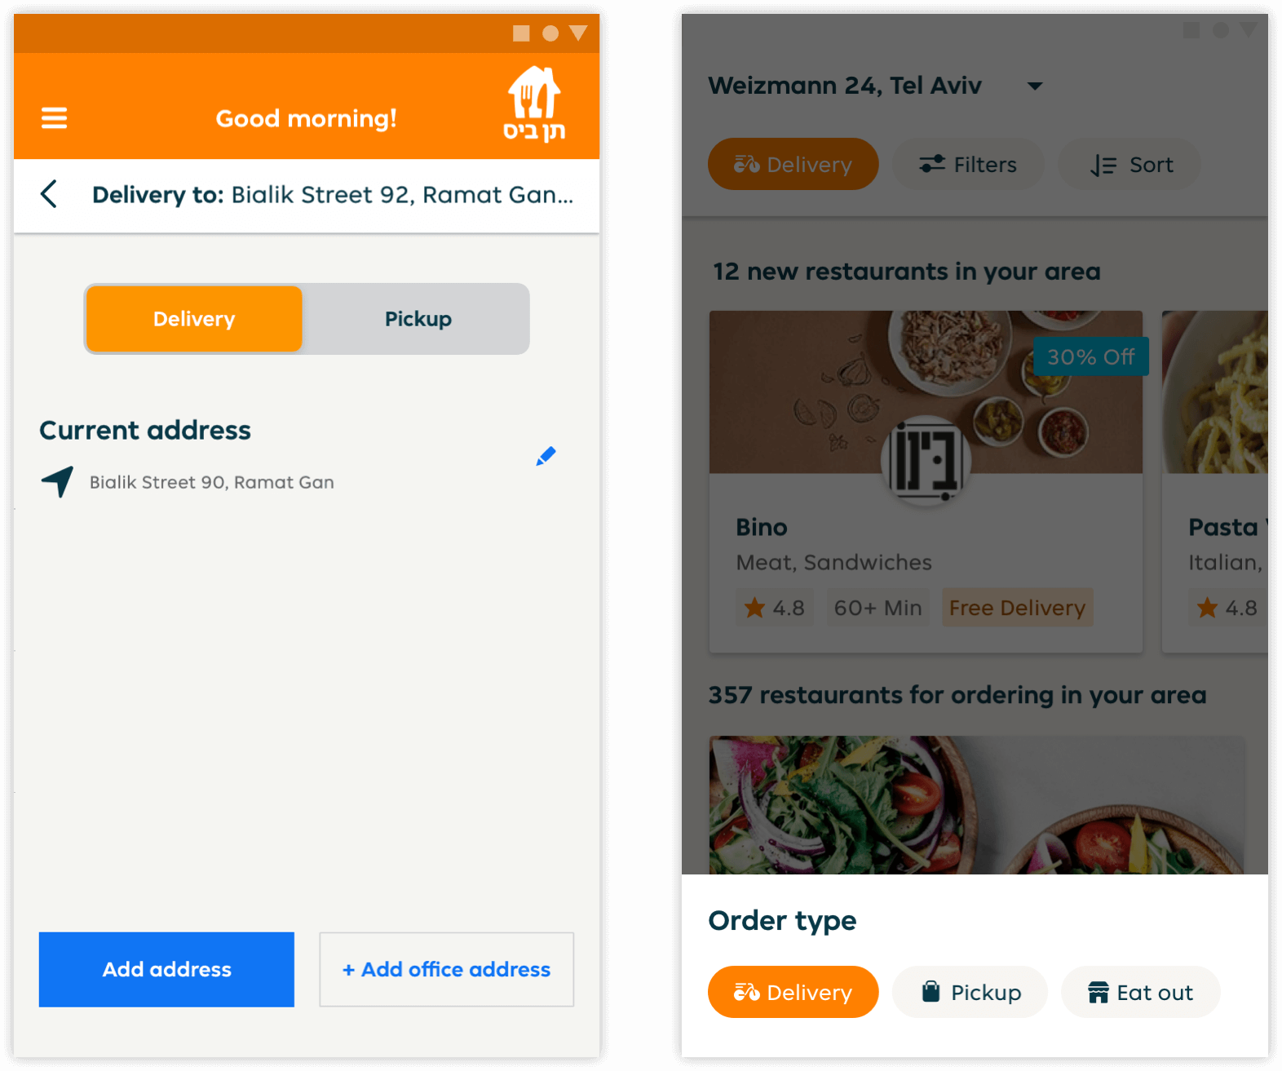Tap the Bino restaurant logo badge
The width and height of the screenshot is (1282, 1071).
[x=926, y=459]
